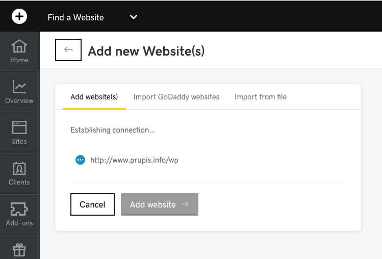Open the Home sidebar icon
382x259 pixels.
pos(19,47)
